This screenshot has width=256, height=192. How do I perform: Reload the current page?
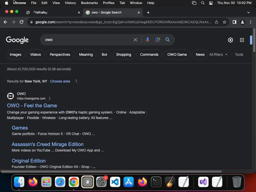21,22
